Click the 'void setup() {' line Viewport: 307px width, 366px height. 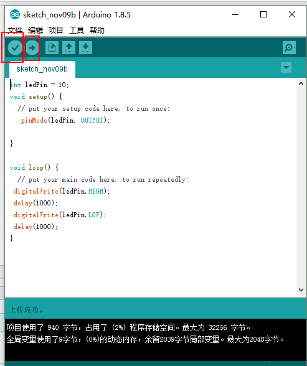tap(36, 96)
